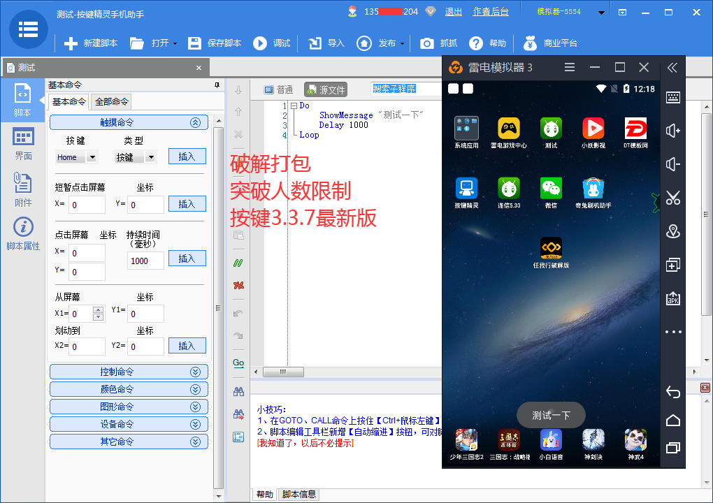Expand the 控制命令 section

[195, 372]
